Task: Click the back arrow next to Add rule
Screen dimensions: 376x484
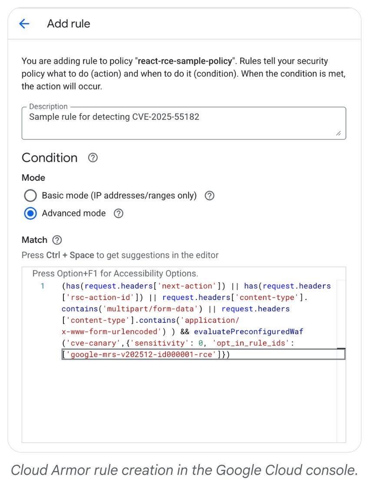Action: pyautogui.click(x=24, y=24)
